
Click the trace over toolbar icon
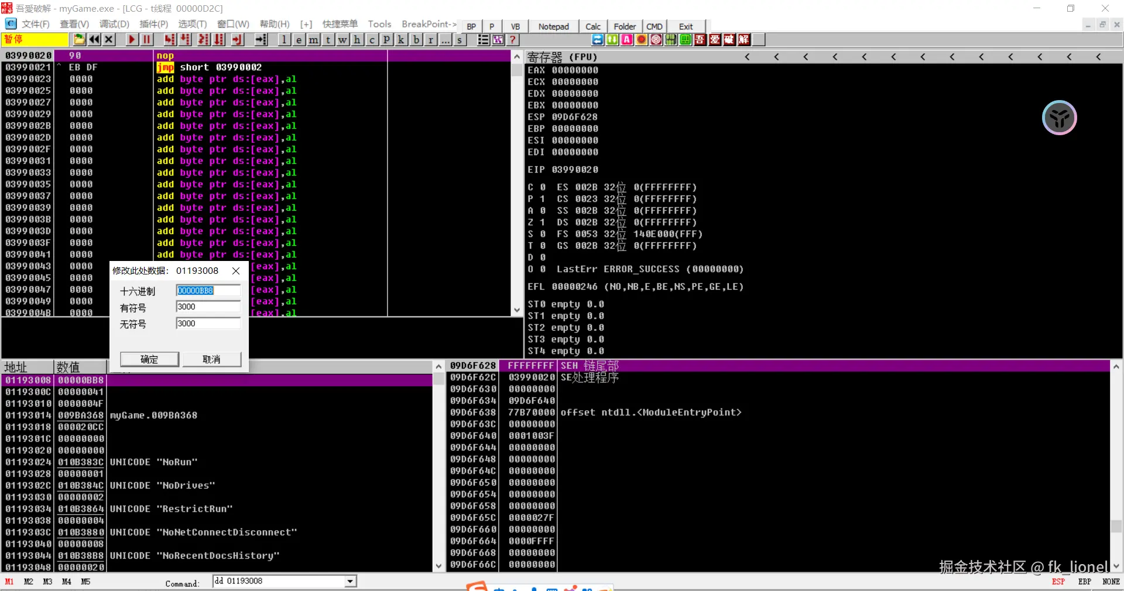coord(218,39)
